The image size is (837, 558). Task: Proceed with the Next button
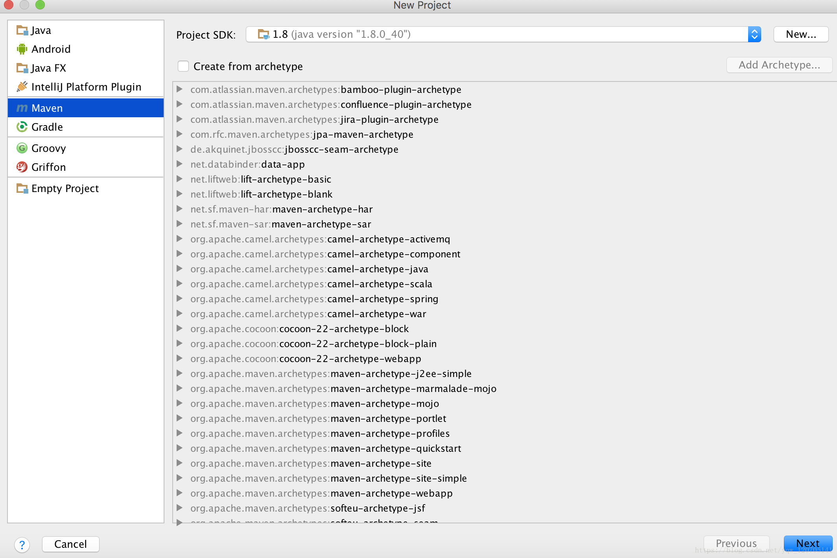pos(808,544)
